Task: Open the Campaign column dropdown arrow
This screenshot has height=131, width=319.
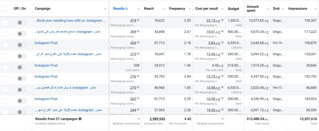Action: [105, 9]
